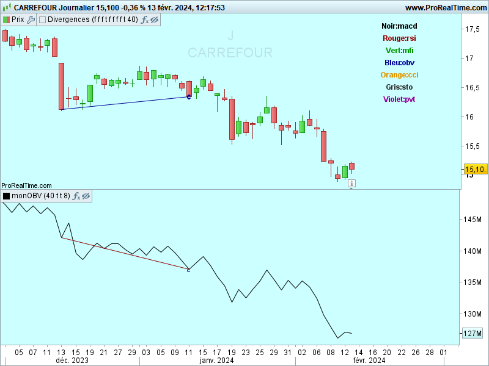Open the Divergences fx formula editor
The width and height of the screenshot is (489, 366).
click(145, 20)
